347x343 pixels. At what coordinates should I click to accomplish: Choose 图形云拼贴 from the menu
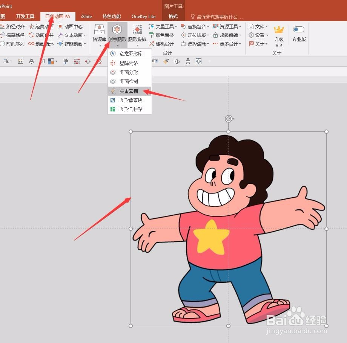point(130,109)
